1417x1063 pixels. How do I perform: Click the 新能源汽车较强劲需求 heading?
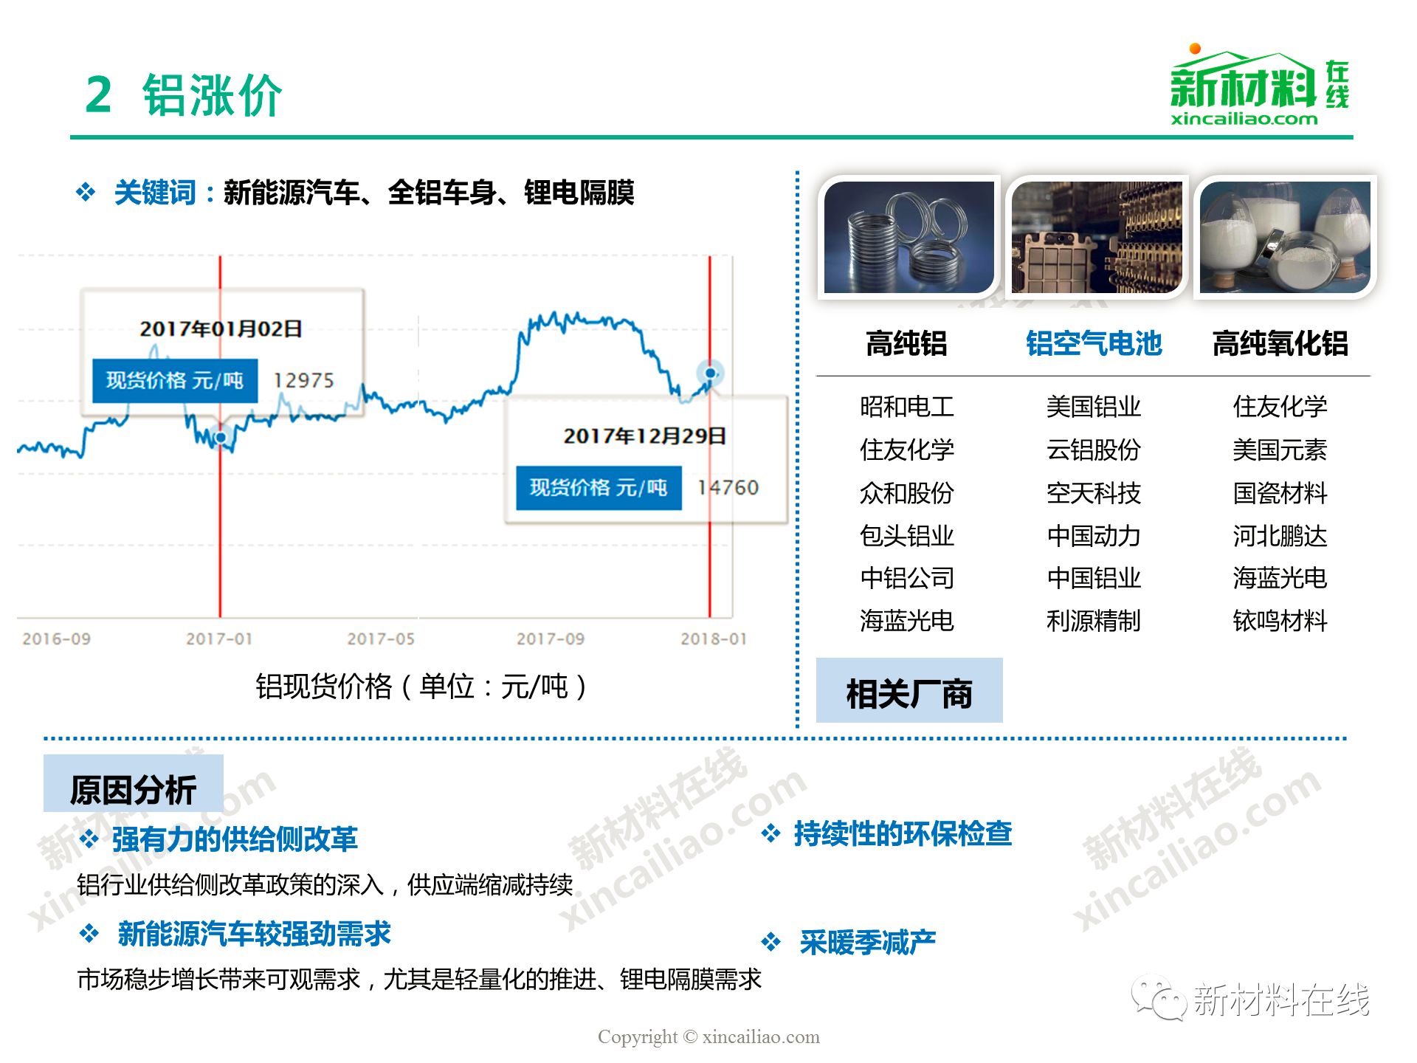click(x=255, y=934)
